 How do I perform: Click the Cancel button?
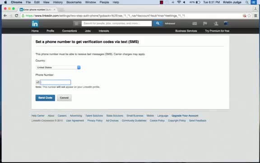pyautogui.click(x=64, y=98)
